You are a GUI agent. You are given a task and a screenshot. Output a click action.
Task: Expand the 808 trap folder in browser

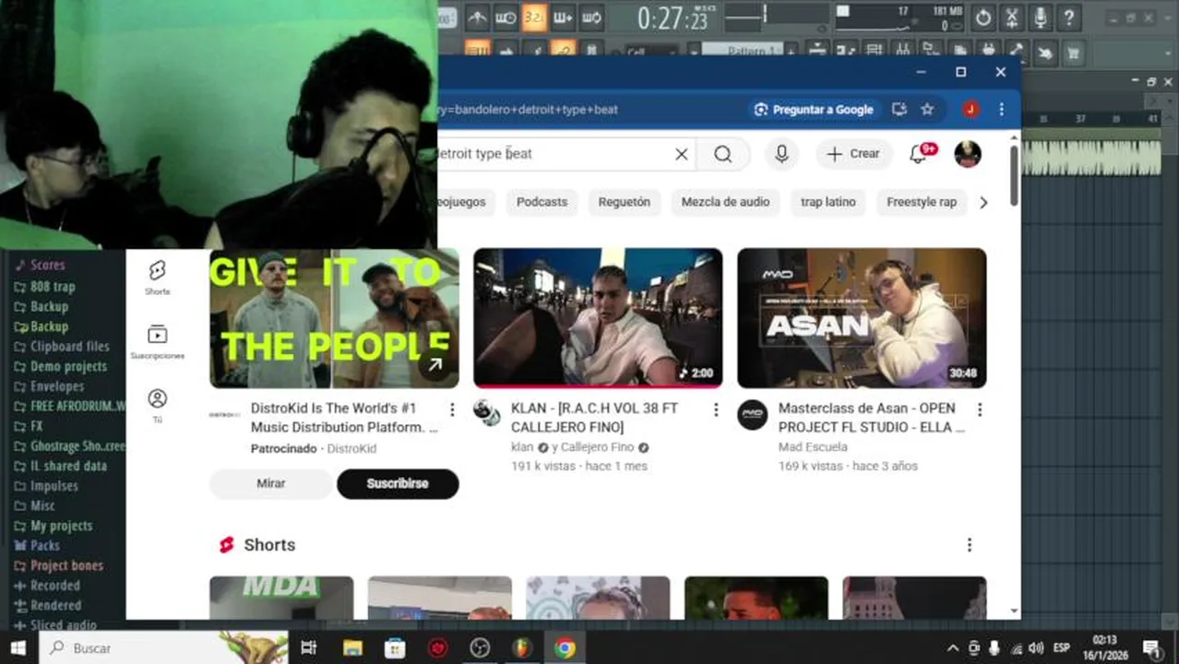[x=44, y=286]
